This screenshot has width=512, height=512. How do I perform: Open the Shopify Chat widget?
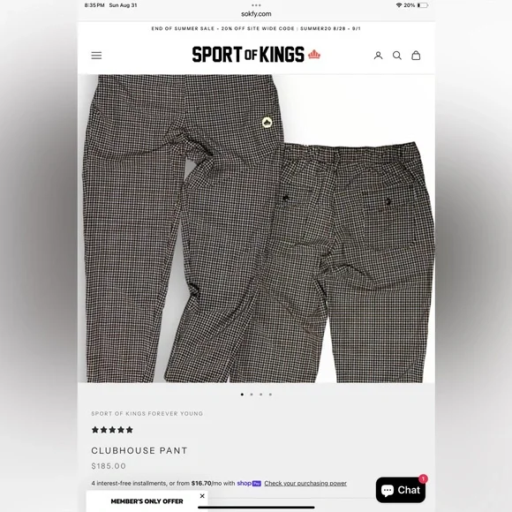tap(401, 490)
